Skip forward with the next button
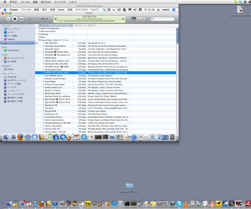 (x=22, y=19)
